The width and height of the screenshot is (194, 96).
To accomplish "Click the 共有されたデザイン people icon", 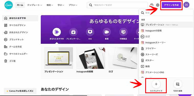I will (6, 32).
